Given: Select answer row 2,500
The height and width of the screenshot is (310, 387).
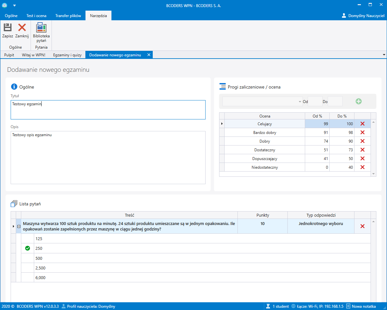Looking at the screenshot, I should click(x=202, y=268).
